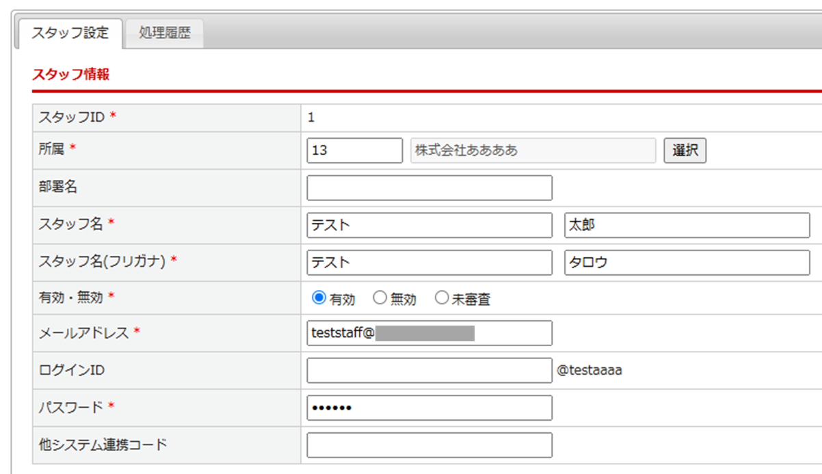
Task: Click the スタッフ名 field containing 太郎
Action: [x=687, y=225]
